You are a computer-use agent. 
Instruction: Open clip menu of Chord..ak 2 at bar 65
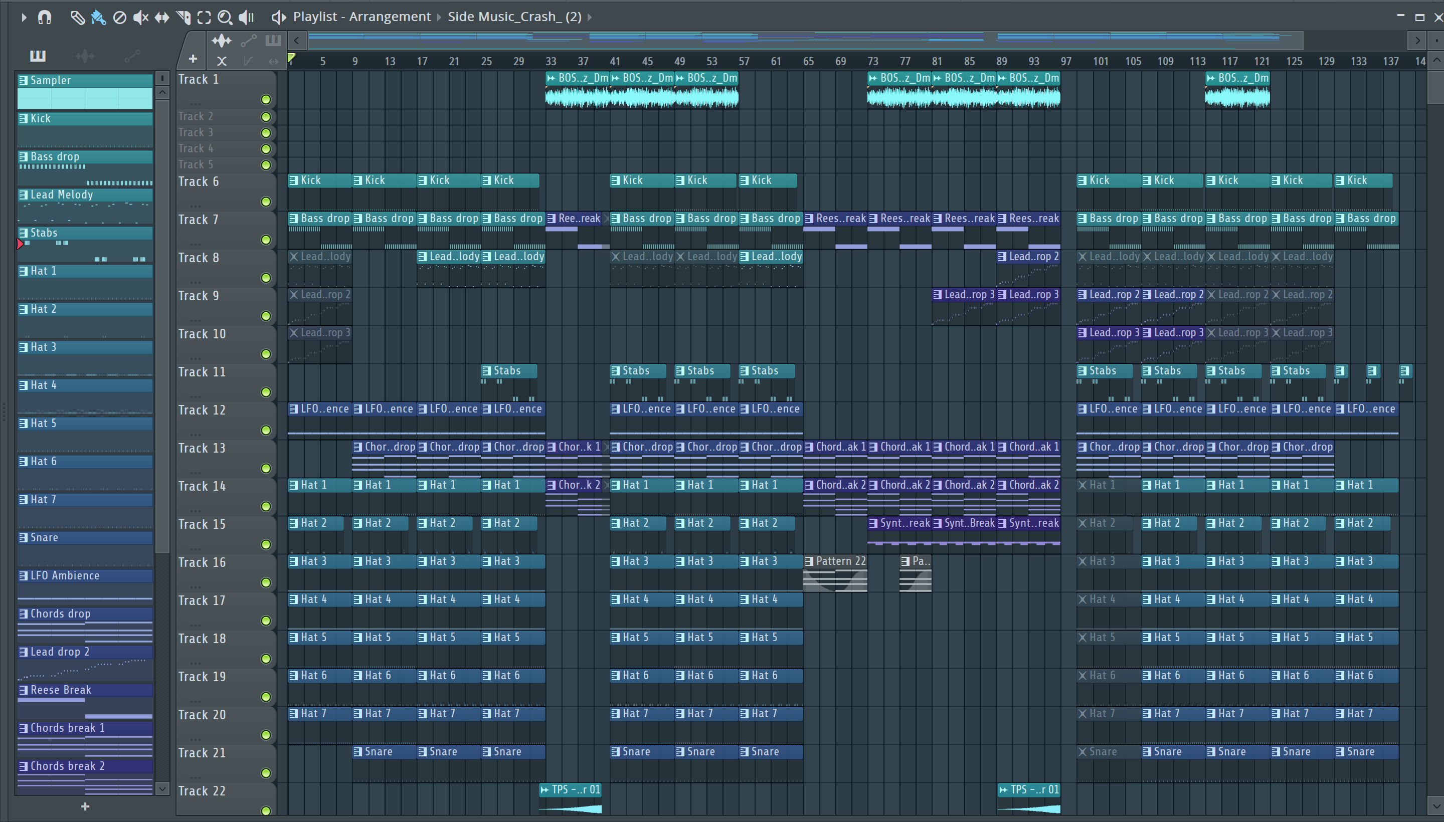809,485
